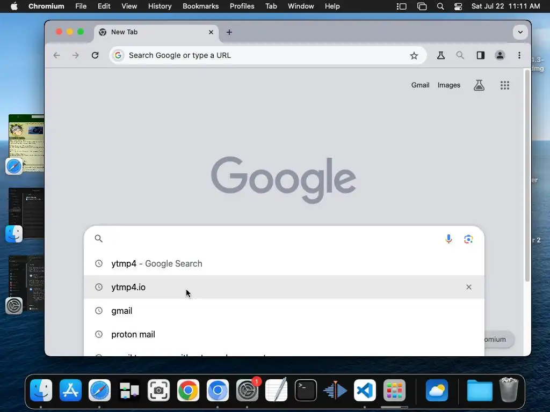Screen dimensions: 550x412
Task: Search by image with Lens icon
Action: [x=468, y=239]
